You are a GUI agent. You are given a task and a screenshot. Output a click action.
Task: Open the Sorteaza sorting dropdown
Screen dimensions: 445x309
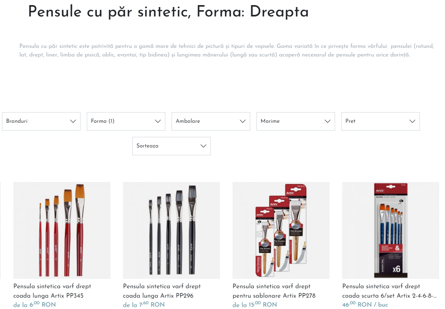171,146
